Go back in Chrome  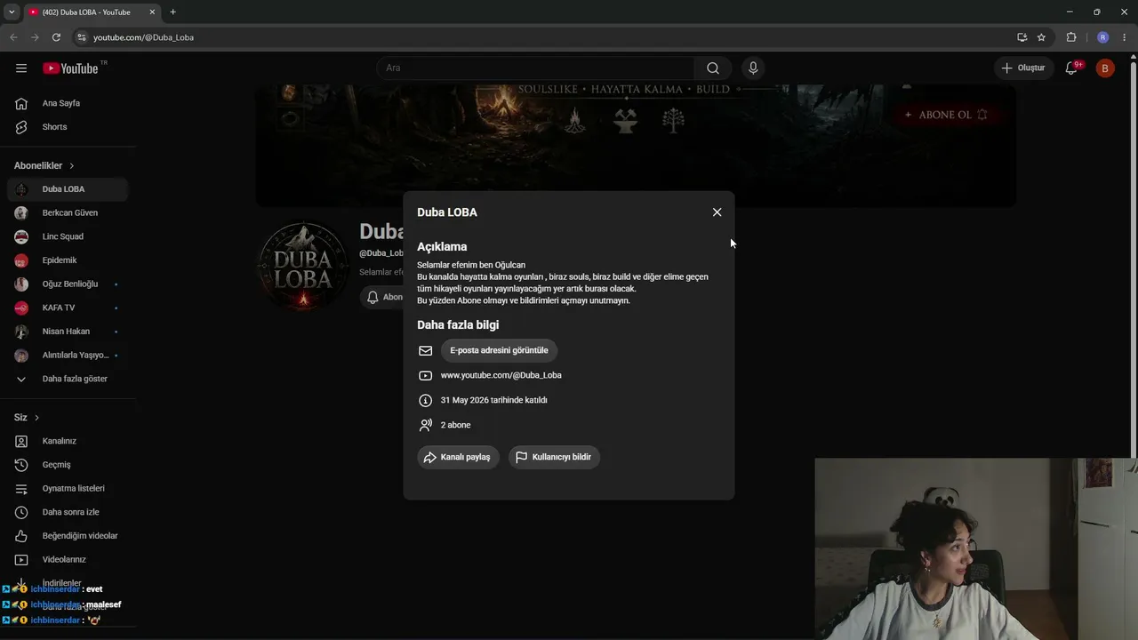tap(13, 37)
